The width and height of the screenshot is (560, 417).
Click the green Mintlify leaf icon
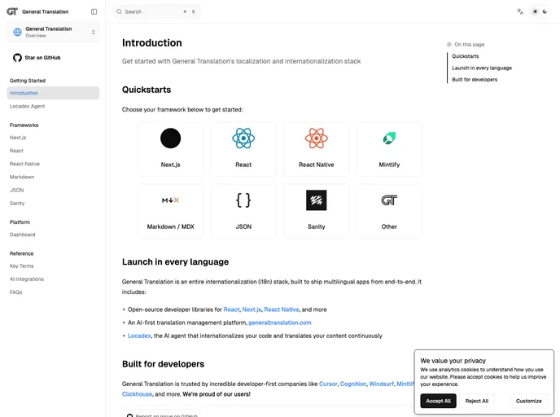(x=389, y=138)
